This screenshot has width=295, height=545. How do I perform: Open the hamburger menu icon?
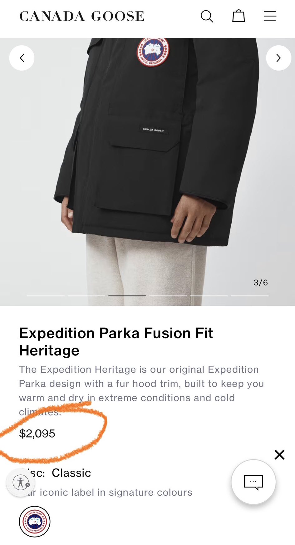[270, 16]
